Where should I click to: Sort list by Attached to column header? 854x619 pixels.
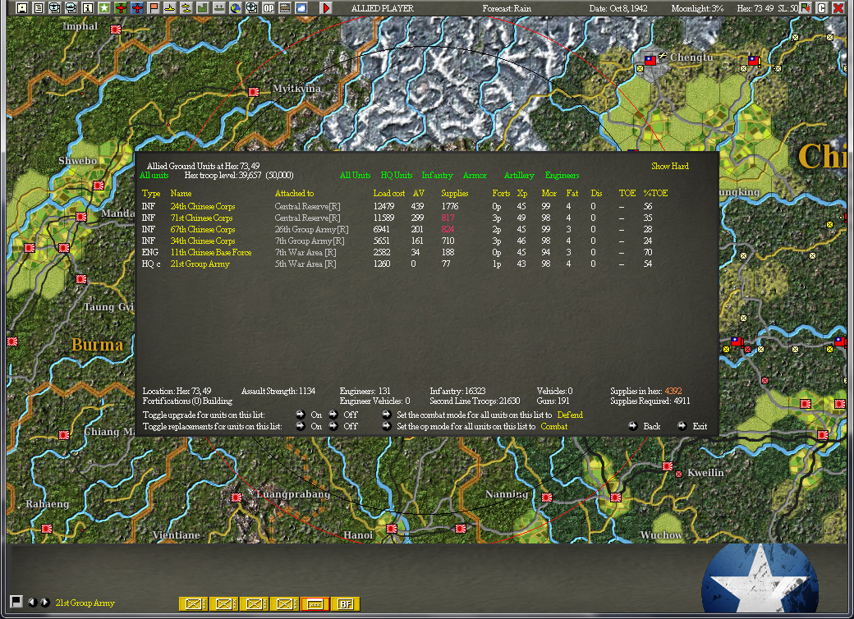click(294, 193)
